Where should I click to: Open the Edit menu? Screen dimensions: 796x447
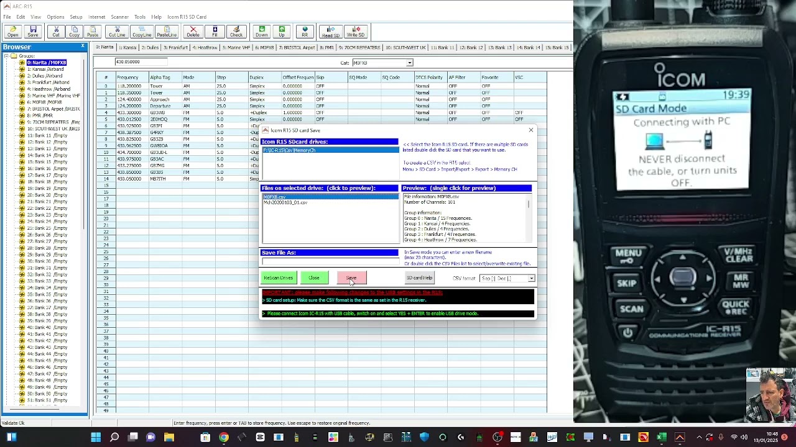pyautogui.click(x=21, y=17)
